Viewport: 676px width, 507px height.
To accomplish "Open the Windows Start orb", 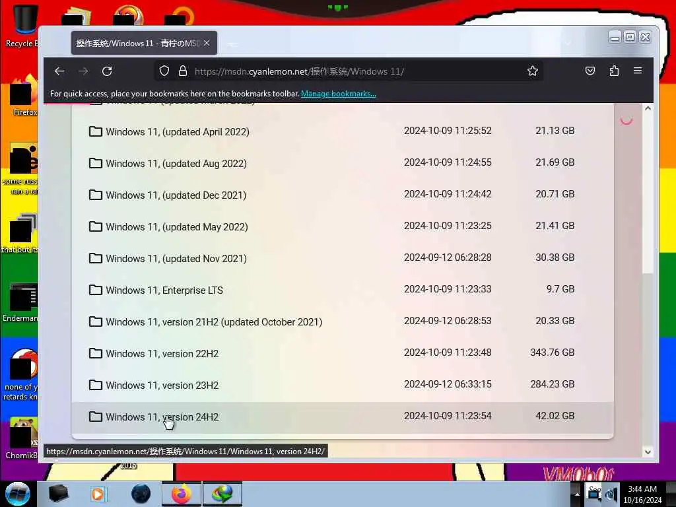I will click(x=18, y=494).
